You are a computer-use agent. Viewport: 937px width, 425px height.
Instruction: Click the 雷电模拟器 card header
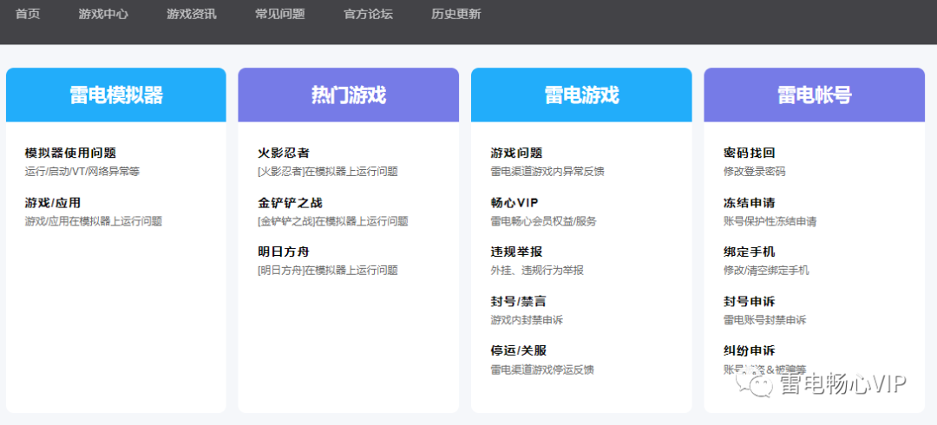click(116, 95)
